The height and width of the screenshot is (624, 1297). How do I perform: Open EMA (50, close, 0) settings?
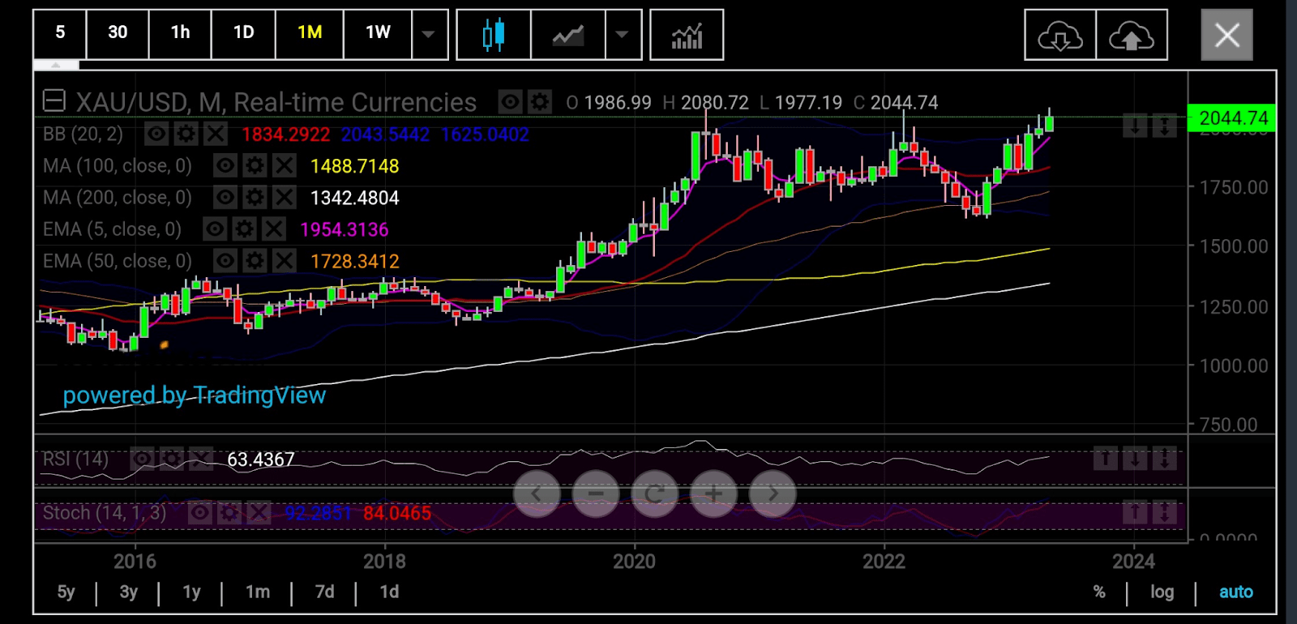[x=255, y=261]
